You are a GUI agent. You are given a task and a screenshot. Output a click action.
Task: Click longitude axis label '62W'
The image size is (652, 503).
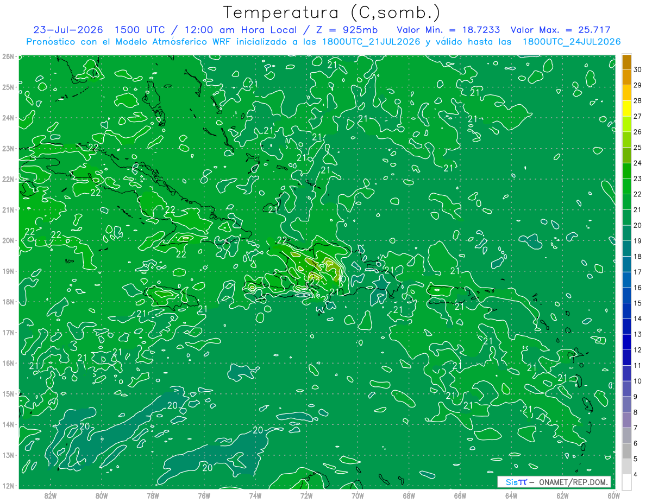pos(562,495)
